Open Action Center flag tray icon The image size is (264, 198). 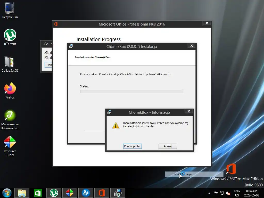pos(216,193)
